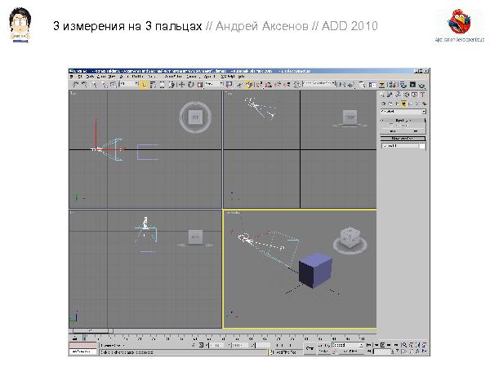Click the object name input field
The width and height of the screenshot is (490, 367).
coord(400,146)
